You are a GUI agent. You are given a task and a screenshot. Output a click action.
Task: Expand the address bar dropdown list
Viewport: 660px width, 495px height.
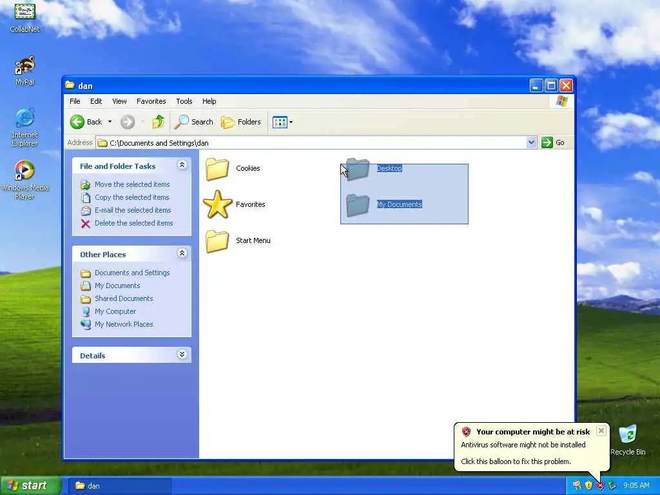531,142
